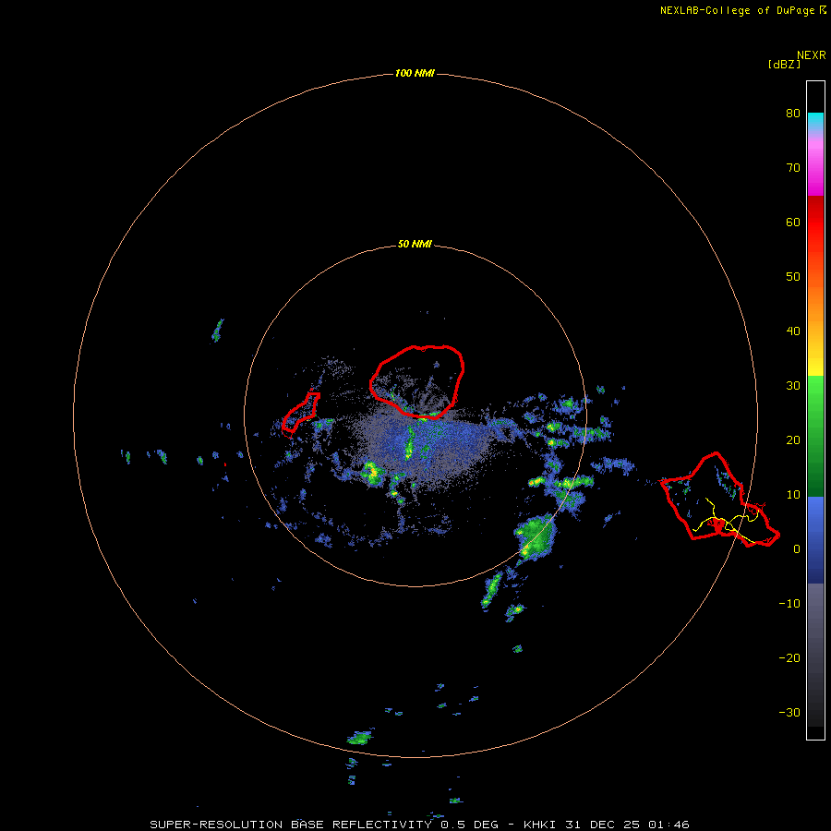Click the 10 value on dBZ scale

tap(793, 495)
